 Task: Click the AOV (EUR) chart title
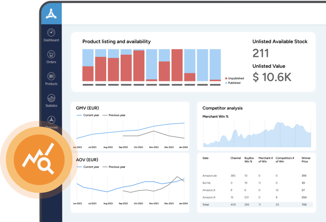(87, 160)
